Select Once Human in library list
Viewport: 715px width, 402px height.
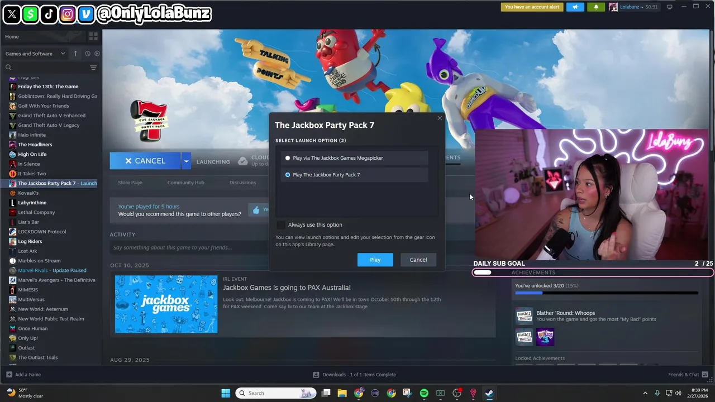33,328
